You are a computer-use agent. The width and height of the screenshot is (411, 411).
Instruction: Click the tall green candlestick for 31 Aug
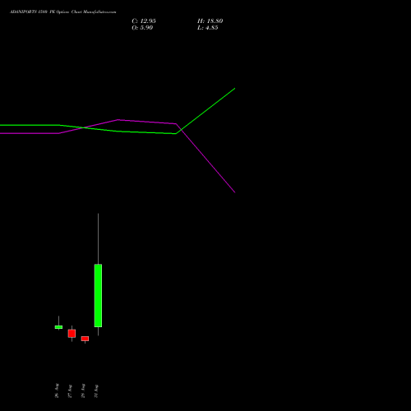(98, 295)
